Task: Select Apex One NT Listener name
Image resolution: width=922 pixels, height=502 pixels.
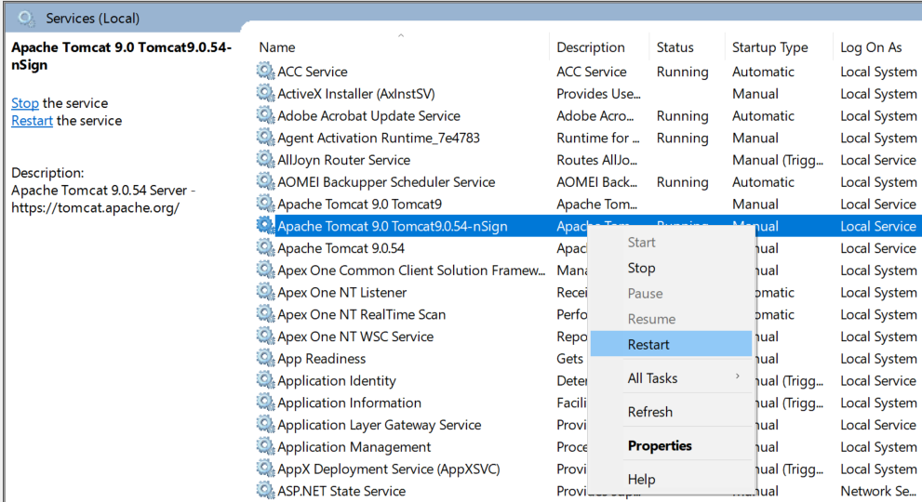Action: 342,292
